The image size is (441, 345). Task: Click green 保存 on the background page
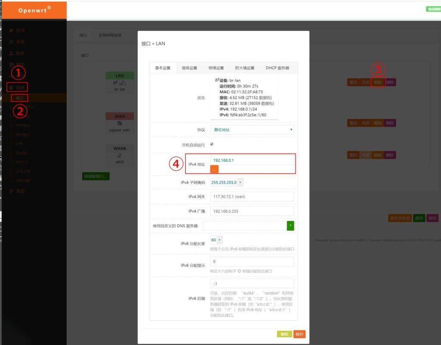(x=419, y=218)
